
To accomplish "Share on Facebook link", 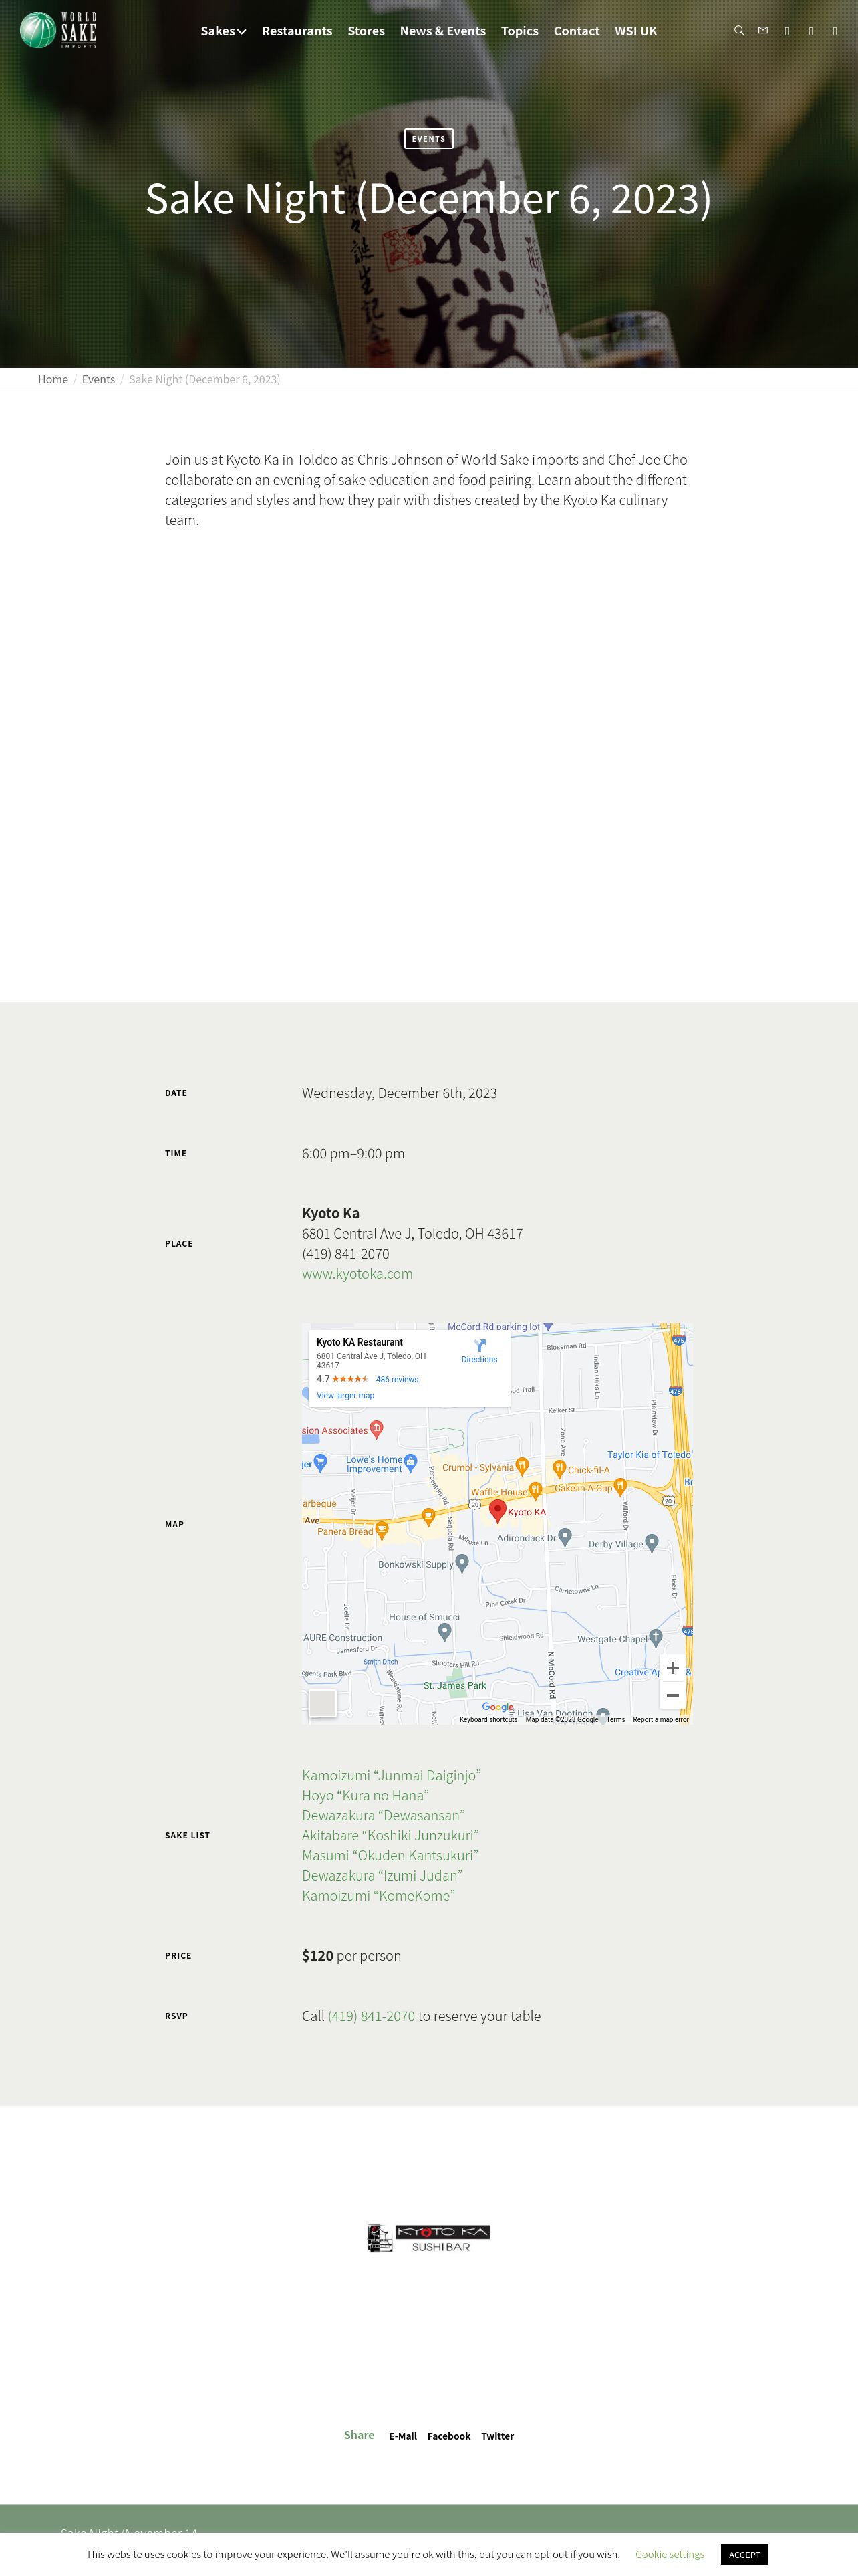I will [x=448, y=2435].
